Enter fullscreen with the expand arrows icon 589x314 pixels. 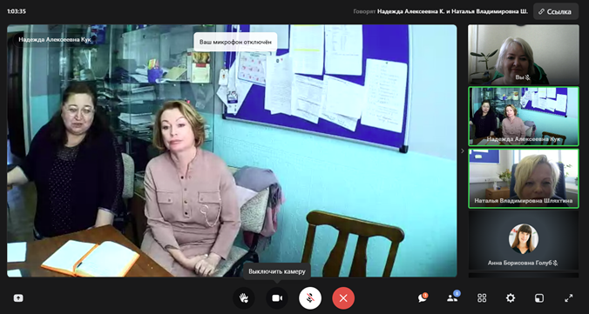[x=568, y=298]
